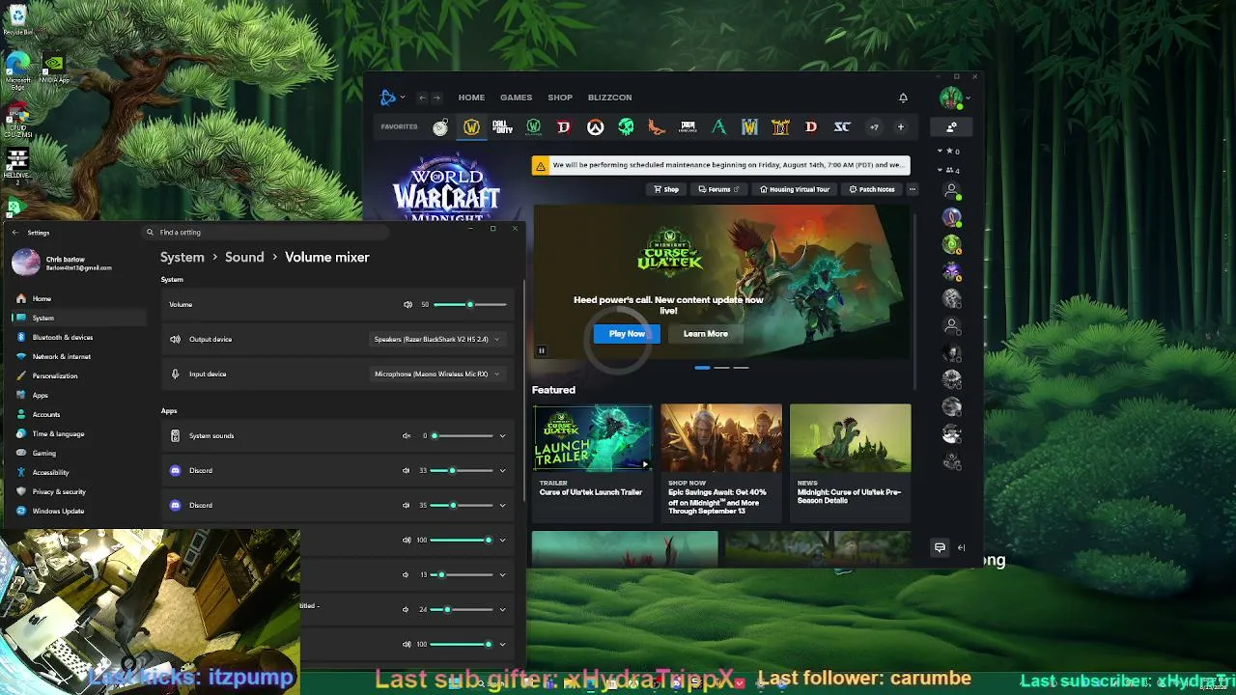Open the Output device speakers dropdown
The width and height of the screenshot is (1236, 695).
436,339
